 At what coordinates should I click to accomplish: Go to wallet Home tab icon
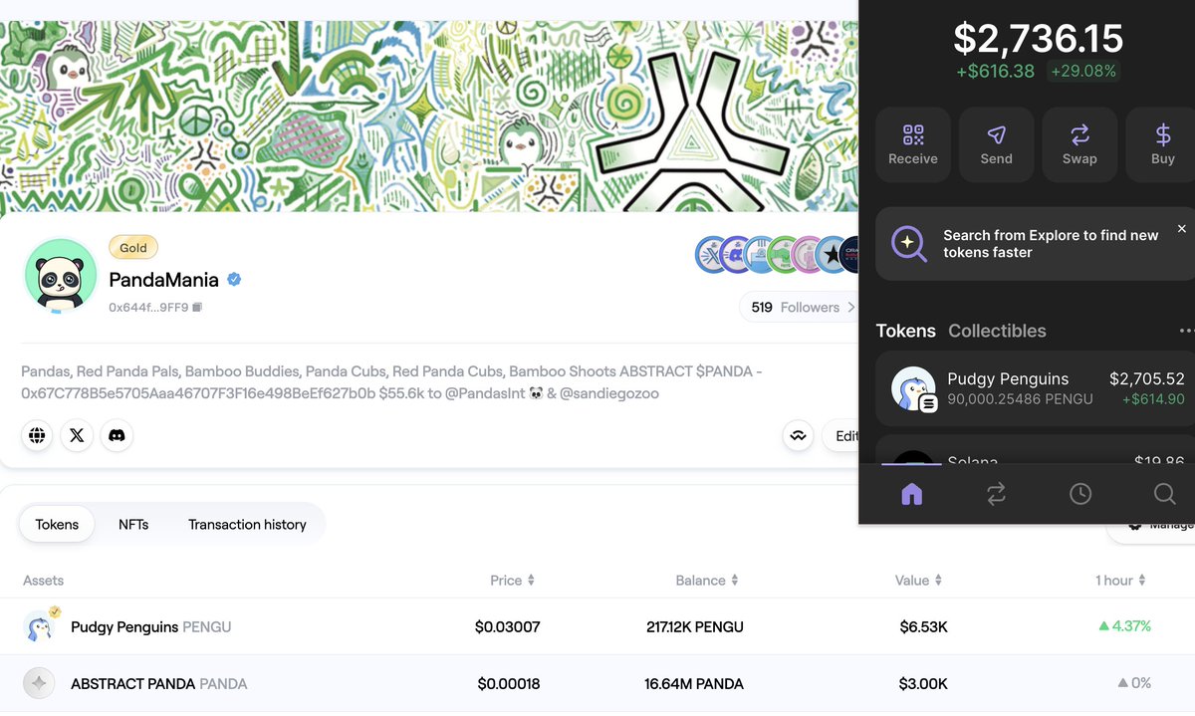pyautogui.click(x=911, y=494)
